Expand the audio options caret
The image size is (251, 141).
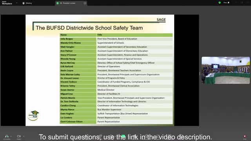tap(11, 136)
